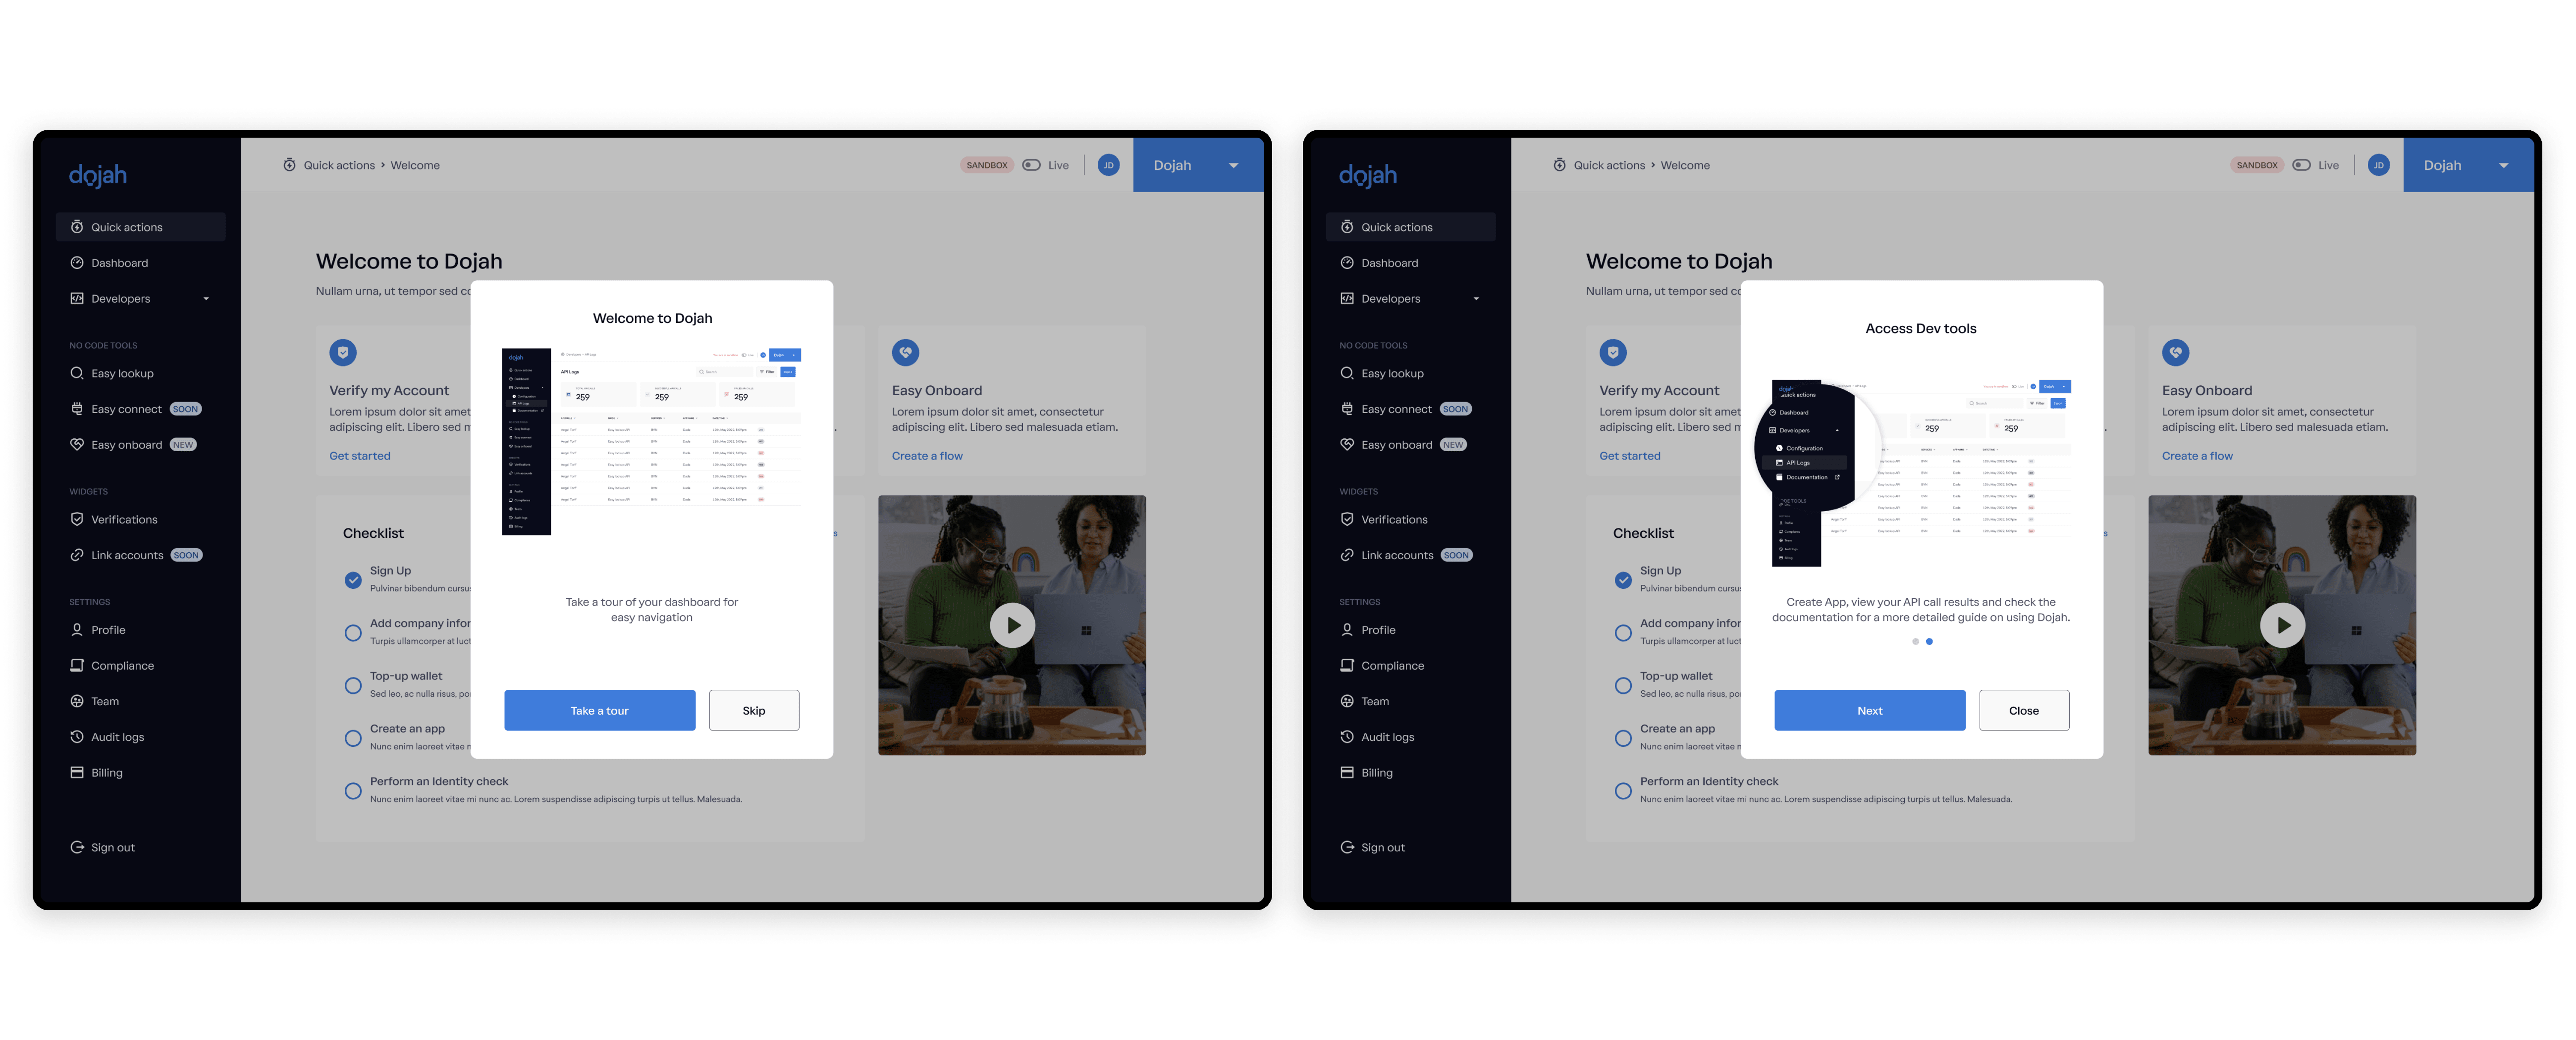Image resolution: width=2576 pixels, height=1040 pixels.
Task: Open Quick actions in left screen sidebar
Action: (141, 227)
